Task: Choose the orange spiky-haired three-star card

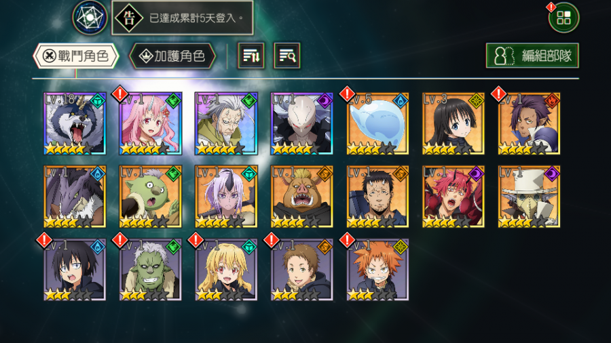Action: [x=377, y=270]
